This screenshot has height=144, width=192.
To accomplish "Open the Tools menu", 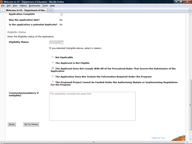I will tap(45, 6).
